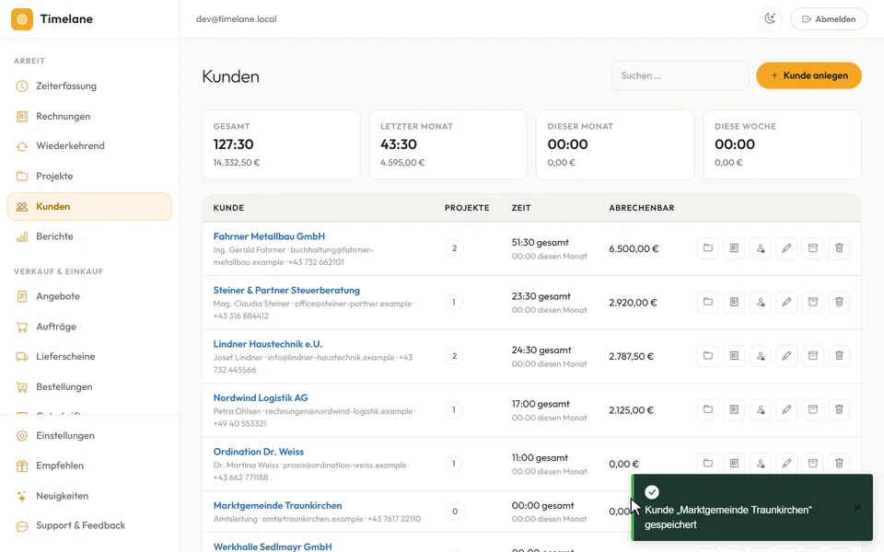Open the Fahrner Metallbau GmbH customer link
This screenshot has height=552, width=884.
269,236
